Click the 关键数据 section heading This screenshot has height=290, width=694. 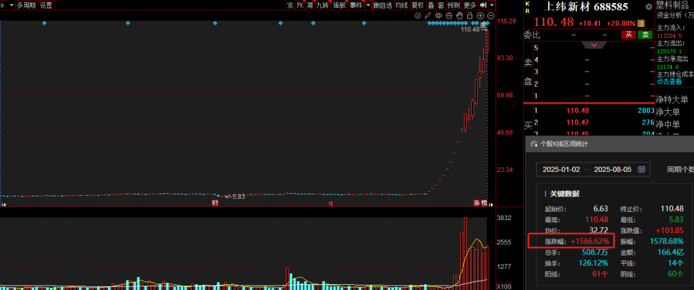564,194
